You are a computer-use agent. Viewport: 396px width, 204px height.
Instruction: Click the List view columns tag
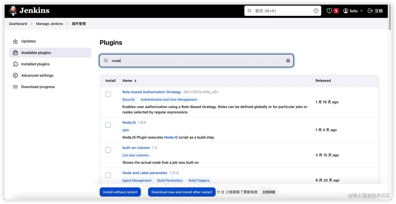[136, 155]
